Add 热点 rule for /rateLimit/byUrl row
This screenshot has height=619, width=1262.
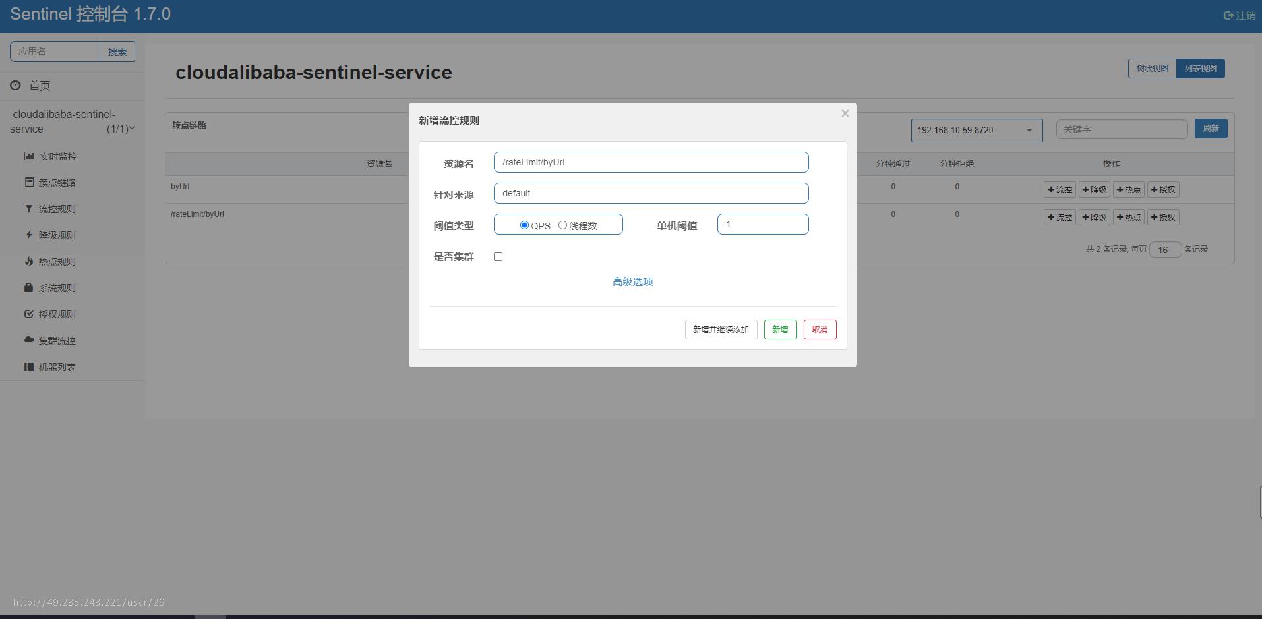pyautogui.click(x=1129, y=218)
